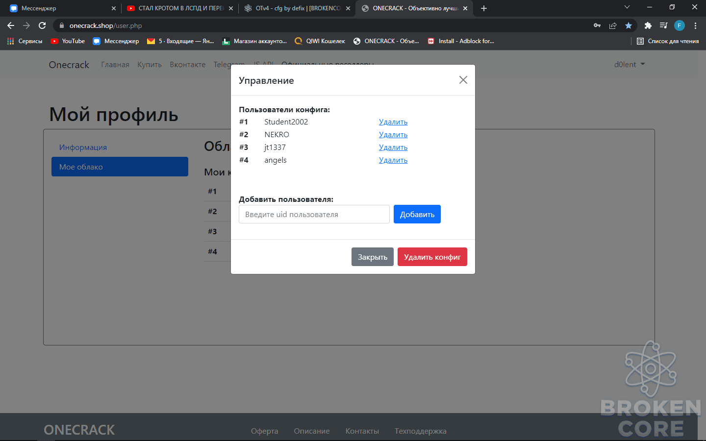The image size is (706, 441).
Task: Open the Входящие Яндекс mail bookmark
Action: pos(181,41)
